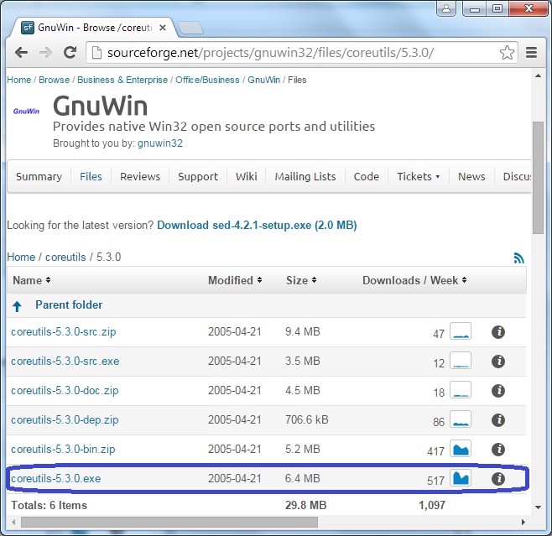Click the page icon in address bar
This screenshot has height=536, width=552.
pos(96,53)
